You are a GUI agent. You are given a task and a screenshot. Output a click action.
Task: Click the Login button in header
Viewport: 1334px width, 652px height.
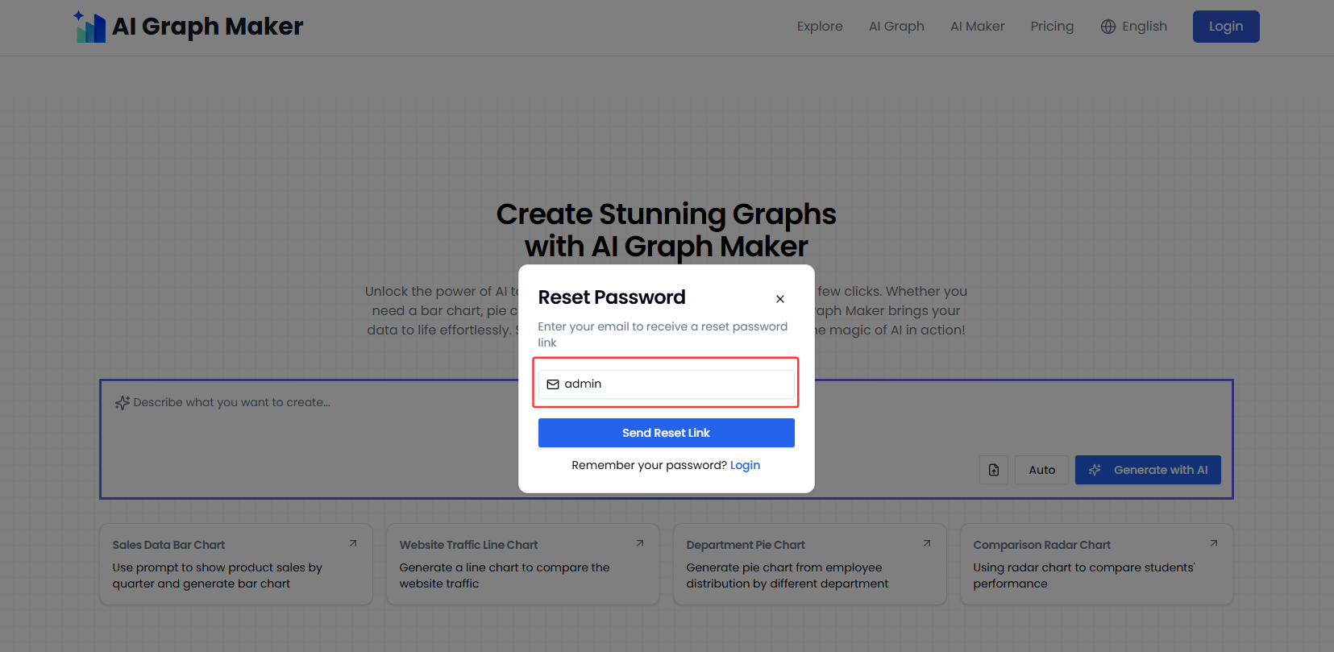tap(1225, 27)
